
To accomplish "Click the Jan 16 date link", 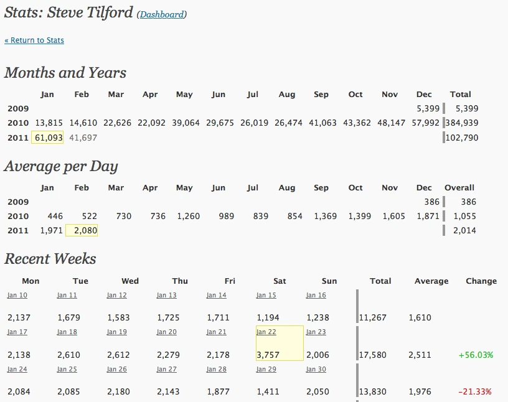I will pos(316,296).
